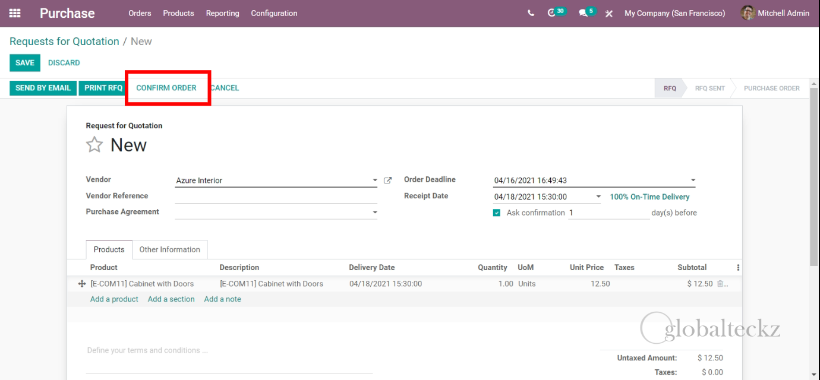The image size is (820, 380).
Task: Click the Vendor Reference input field
Action: pos(276,197)
